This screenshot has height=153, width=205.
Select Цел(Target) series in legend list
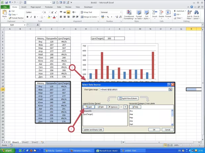(105, 115)
